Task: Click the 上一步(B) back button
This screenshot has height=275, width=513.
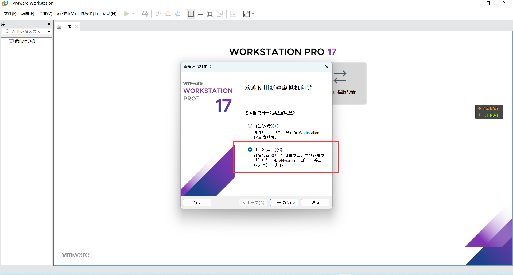Action: coord(253,203)
